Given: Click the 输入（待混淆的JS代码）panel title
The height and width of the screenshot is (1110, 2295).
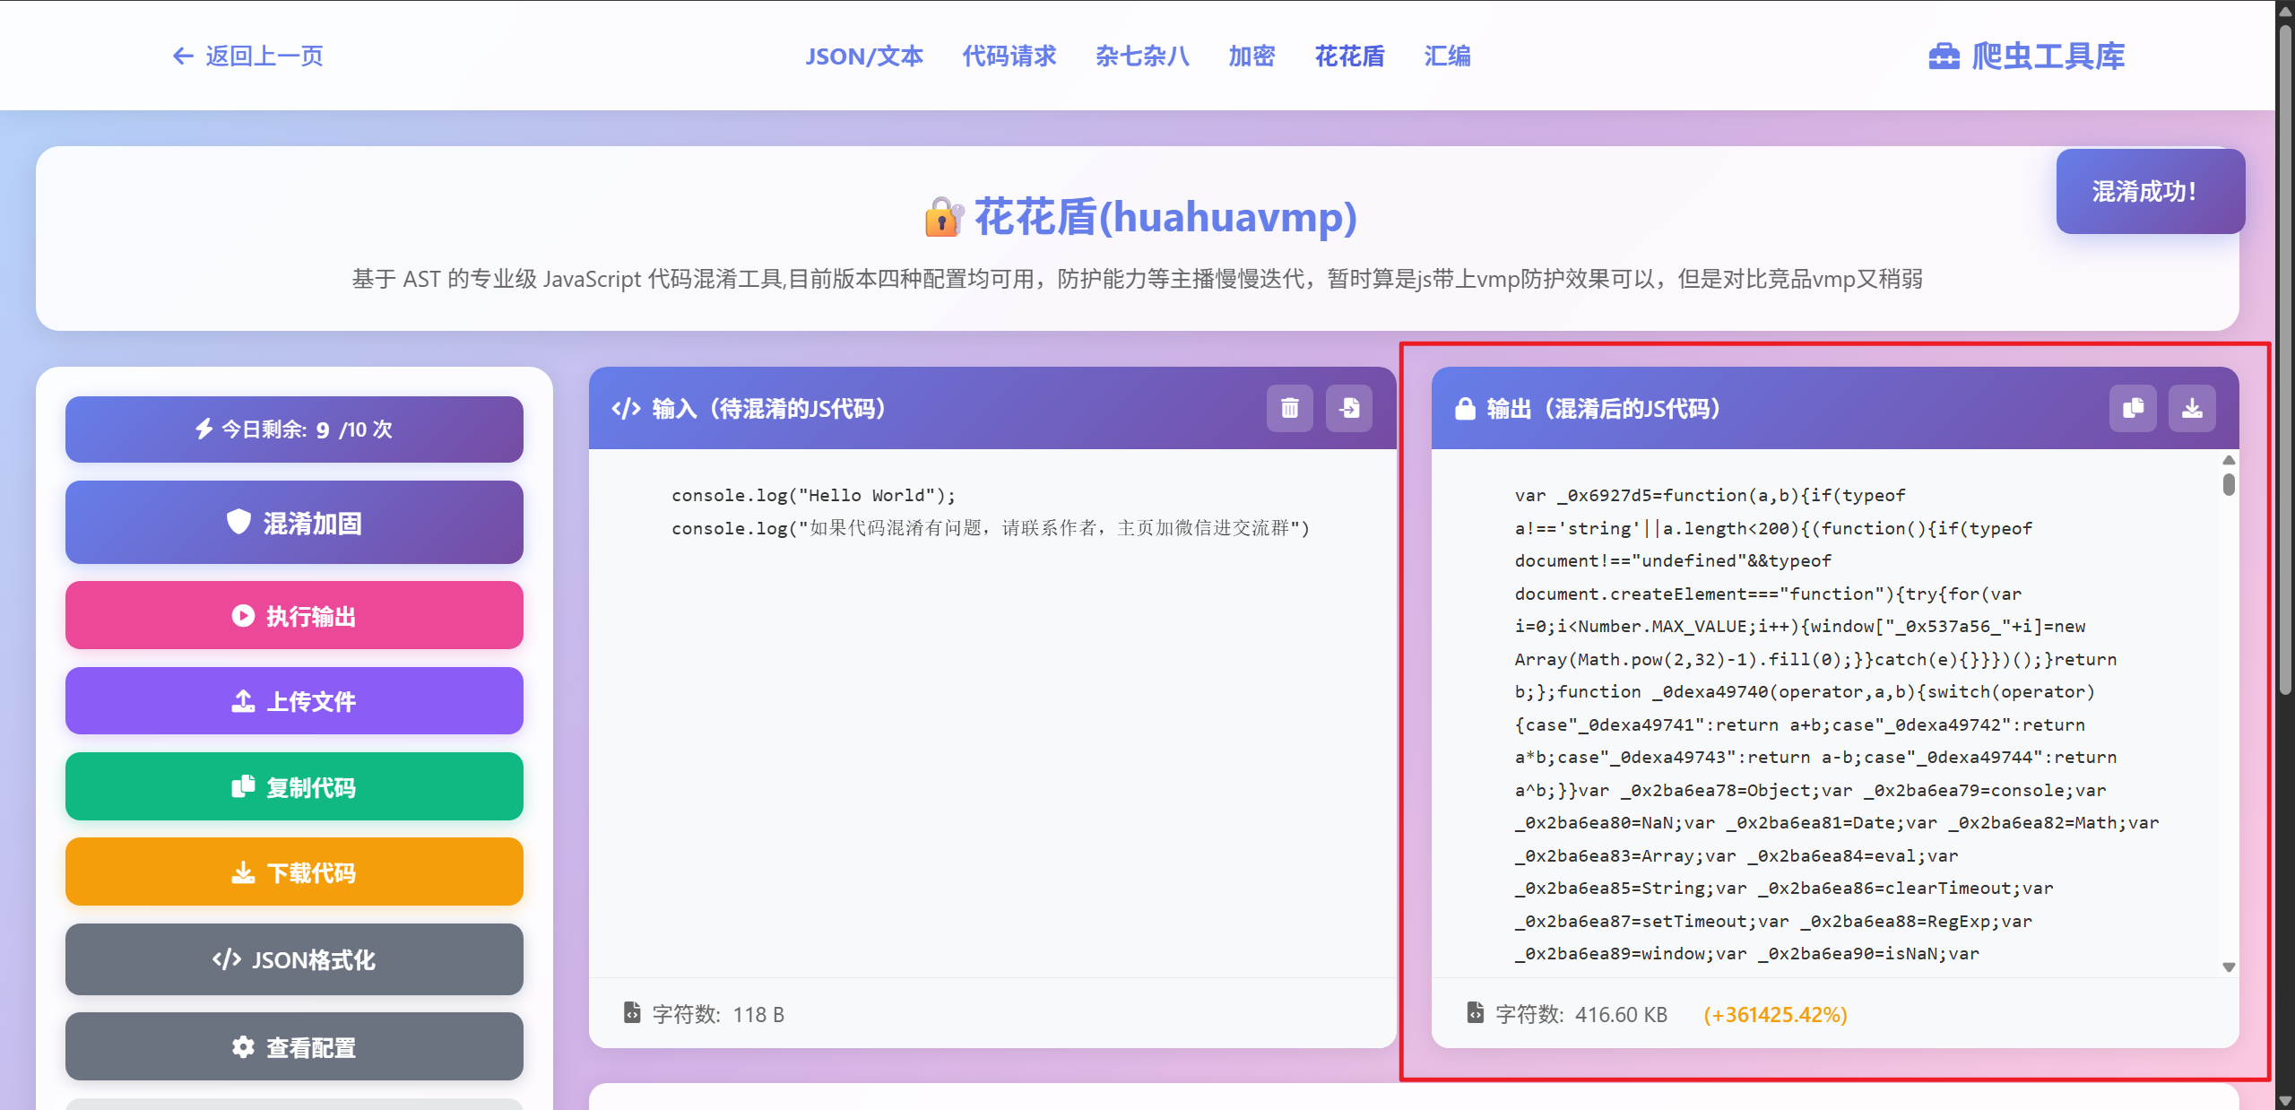Looking at the screenshot, I should [769, 409].
